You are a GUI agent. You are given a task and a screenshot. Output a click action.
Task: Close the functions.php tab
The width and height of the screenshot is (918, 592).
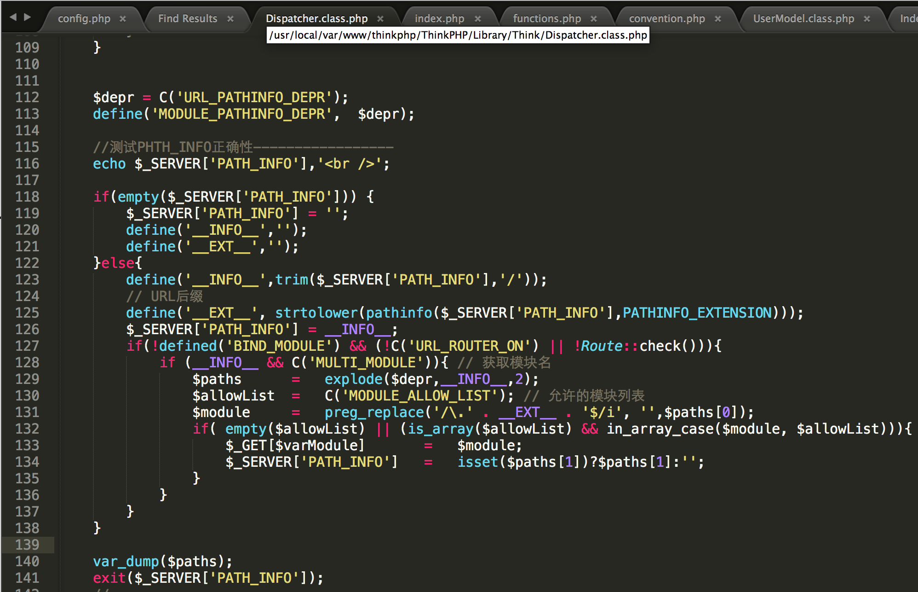[x=594, y=19]
